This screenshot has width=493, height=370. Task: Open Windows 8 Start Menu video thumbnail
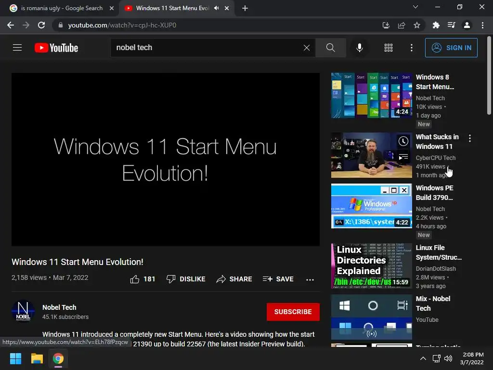point(371,95)
